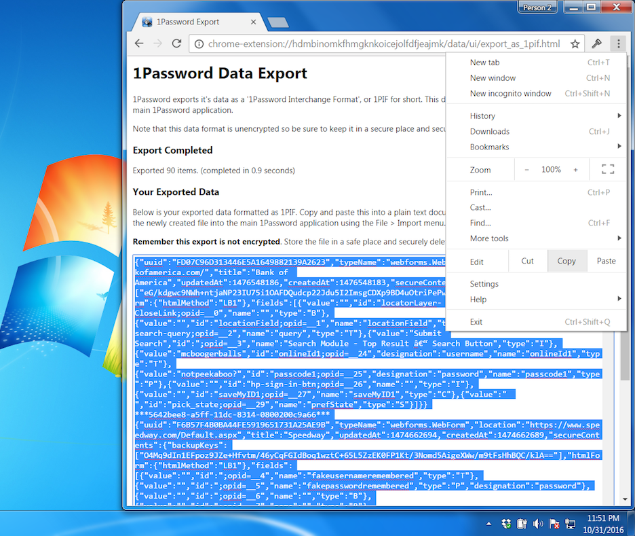Select Print... from the menu

pyautogui.click(x=537, y=192)
